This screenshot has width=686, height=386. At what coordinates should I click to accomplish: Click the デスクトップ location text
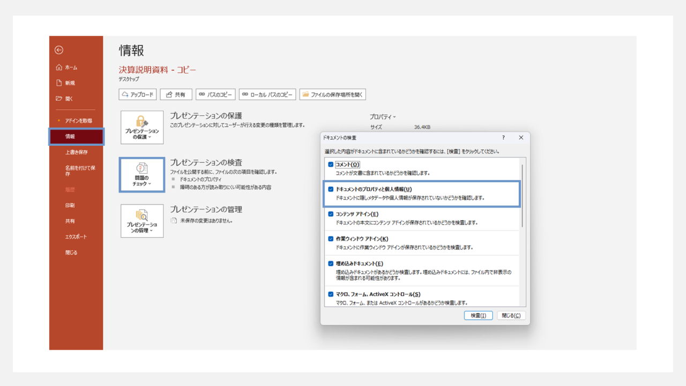click(129, 79)
